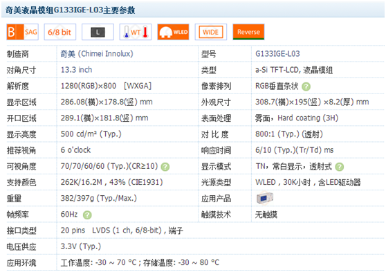Click the landscape L orientation icon
Viewport: 386px width, 272px height.
pos(98,32)
